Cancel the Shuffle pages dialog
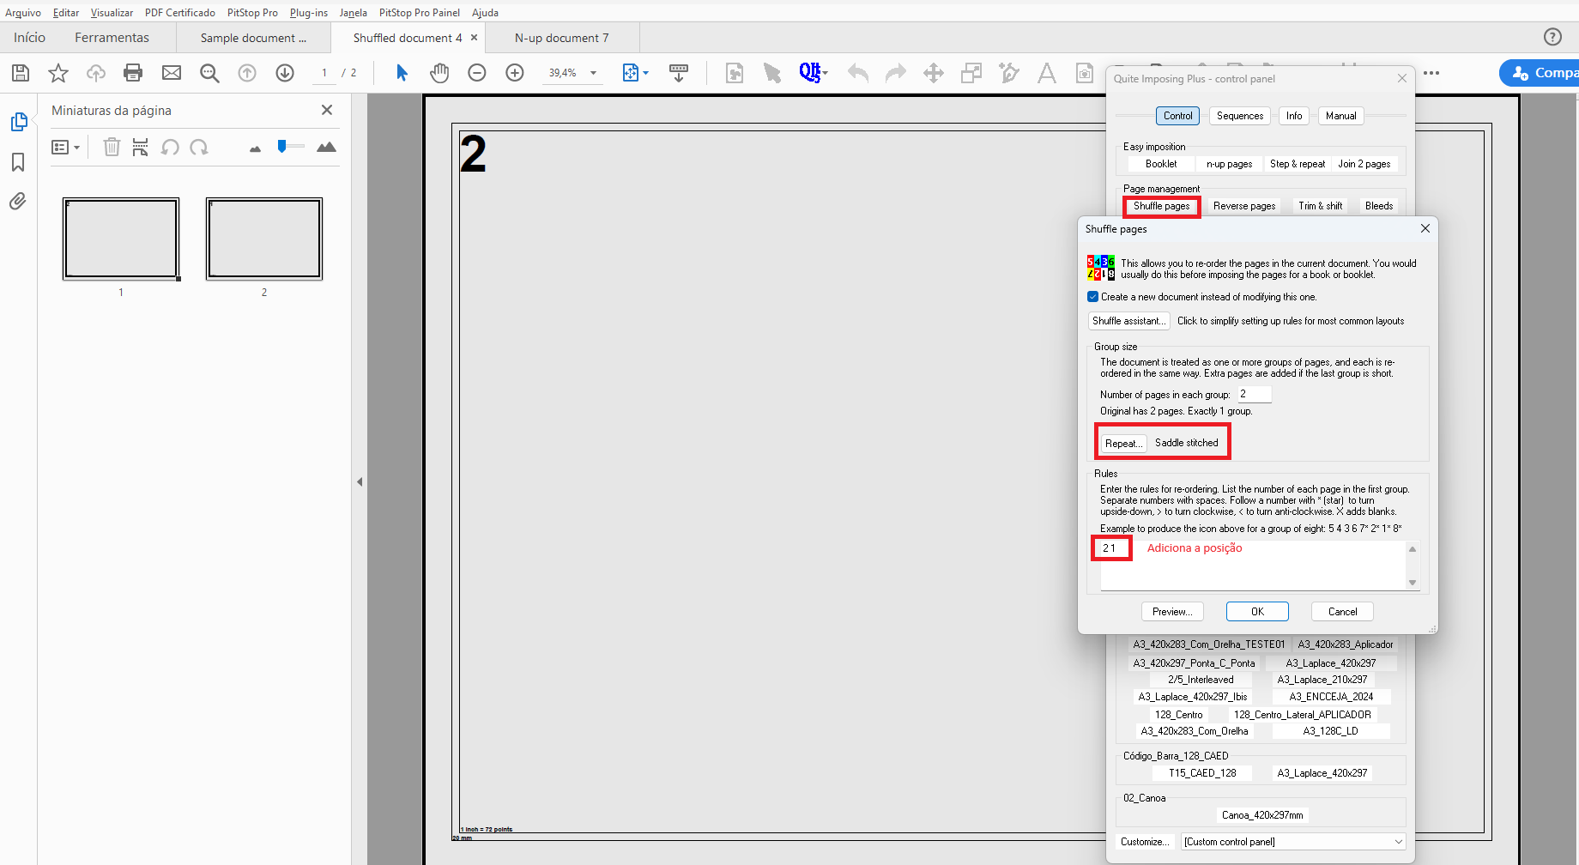The height and width of the screenshot is (865, 1579). 1342,612
